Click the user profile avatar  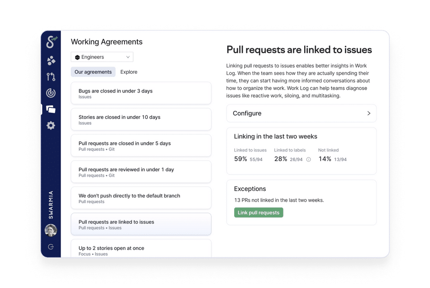pyautogui.click(x=51, y=230)
